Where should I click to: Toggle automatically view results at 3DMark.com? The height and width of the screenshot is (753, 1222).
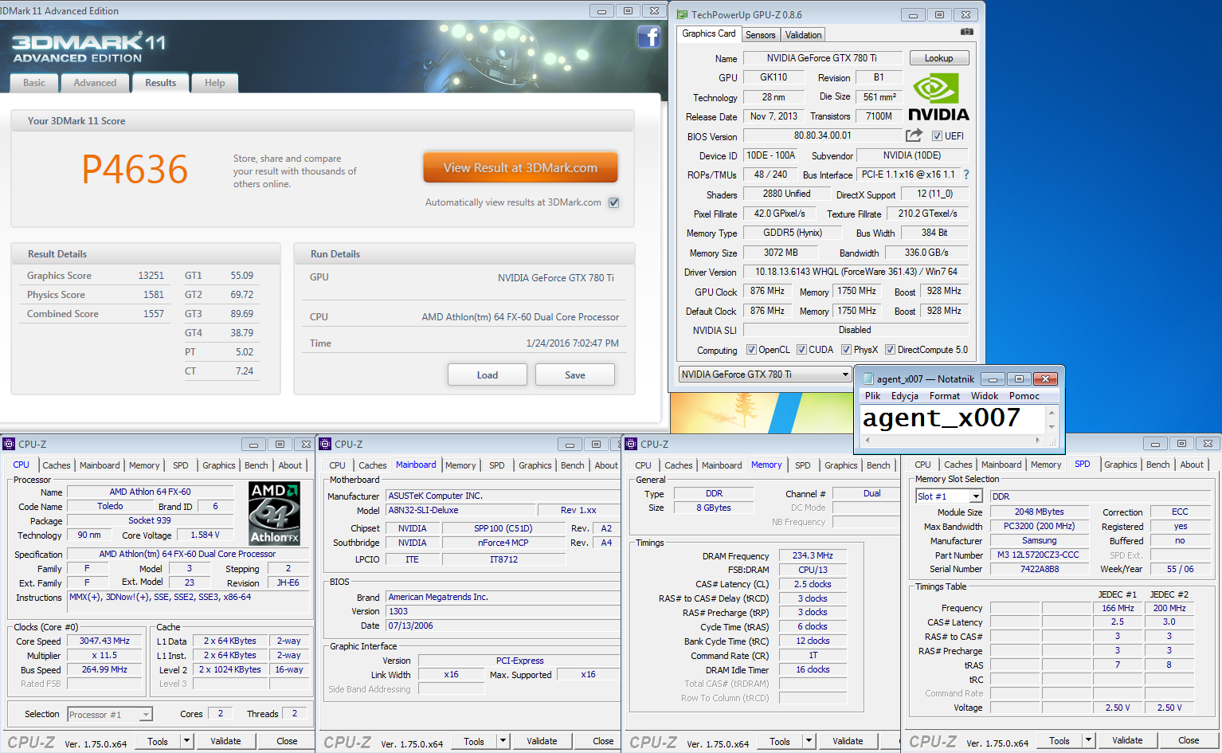coord(614,202)
